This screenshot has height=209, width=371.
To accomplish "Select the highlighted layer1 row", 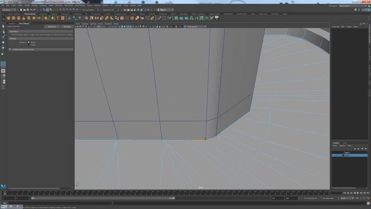I will 350,156.
